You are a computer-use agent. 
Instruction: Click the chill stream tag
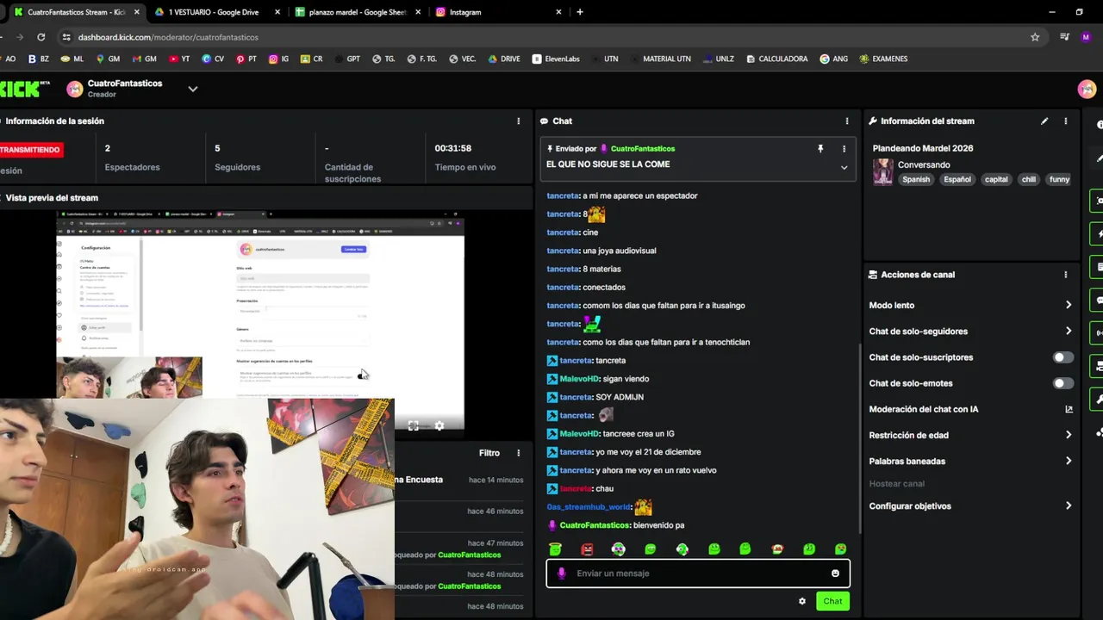coord(1028,179)
